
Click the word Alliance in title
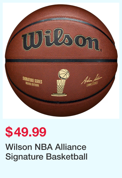tap(71, 147)
